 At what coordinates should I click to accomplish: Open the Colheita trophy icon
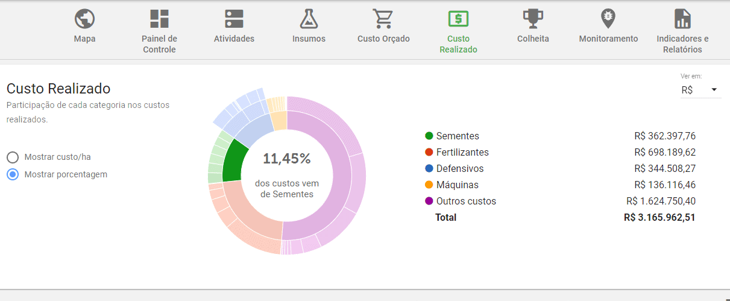click(x=533, y=19)
